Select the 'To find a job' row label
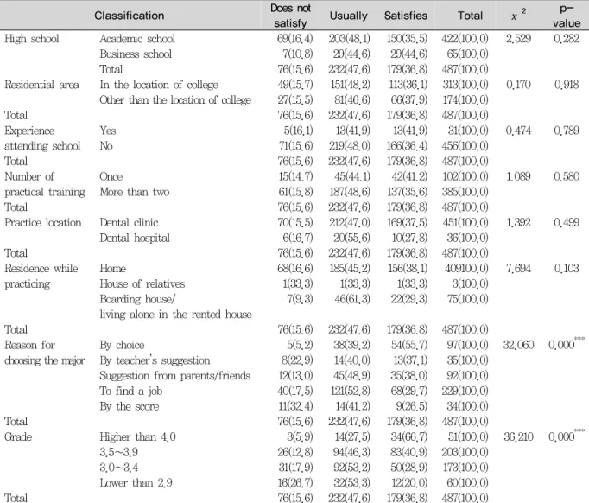 (131, 392)
